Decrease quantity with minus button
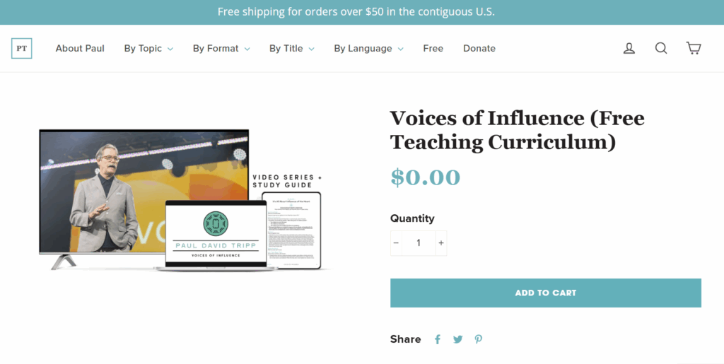This screenshot has height=364, width=724. click(x=397, y=243)
